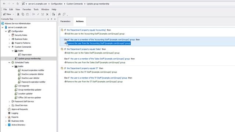
Task: Pin the Console Tree pane
Action: point(51,19)
